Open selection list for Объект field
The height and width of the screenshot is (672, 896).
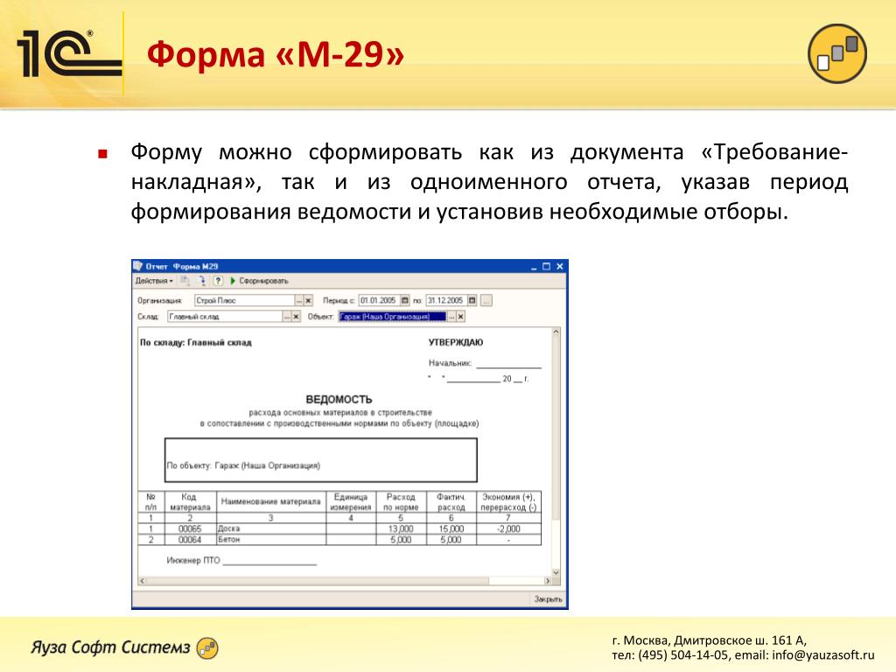pyautogui.click(x=451, y=317)
